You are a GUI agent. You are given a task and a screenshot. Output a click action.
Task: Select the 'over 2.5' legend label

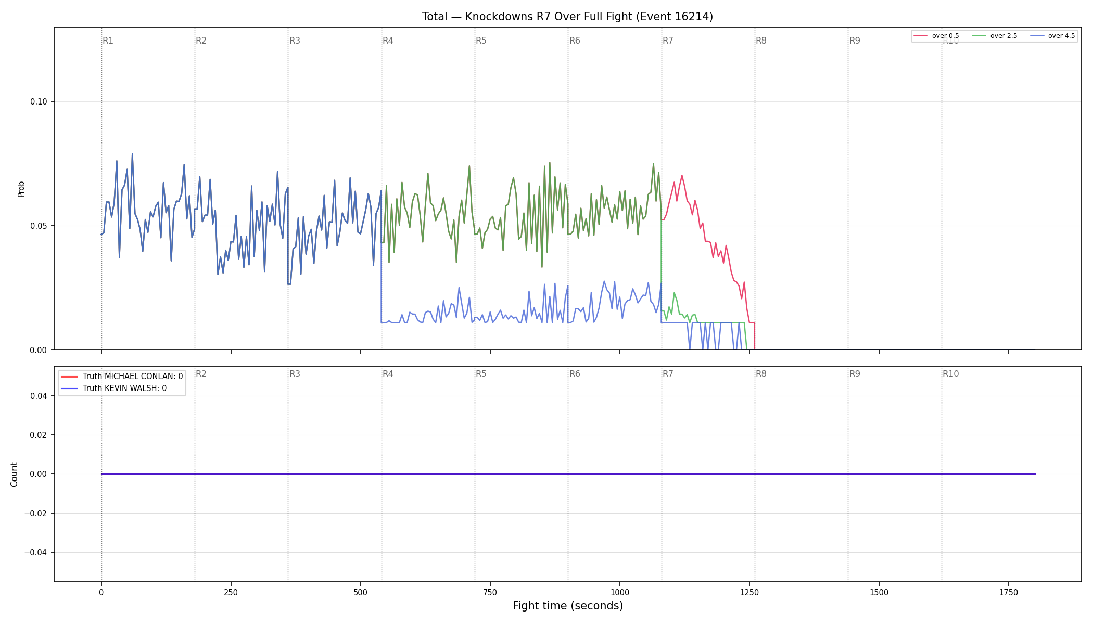point(1003,36)
